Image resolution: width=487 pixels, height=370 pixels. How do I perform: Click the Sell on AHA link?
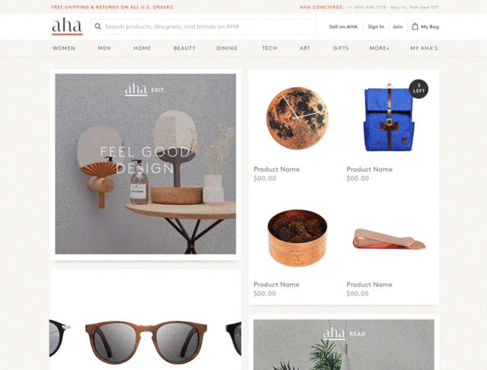[343, 27]
